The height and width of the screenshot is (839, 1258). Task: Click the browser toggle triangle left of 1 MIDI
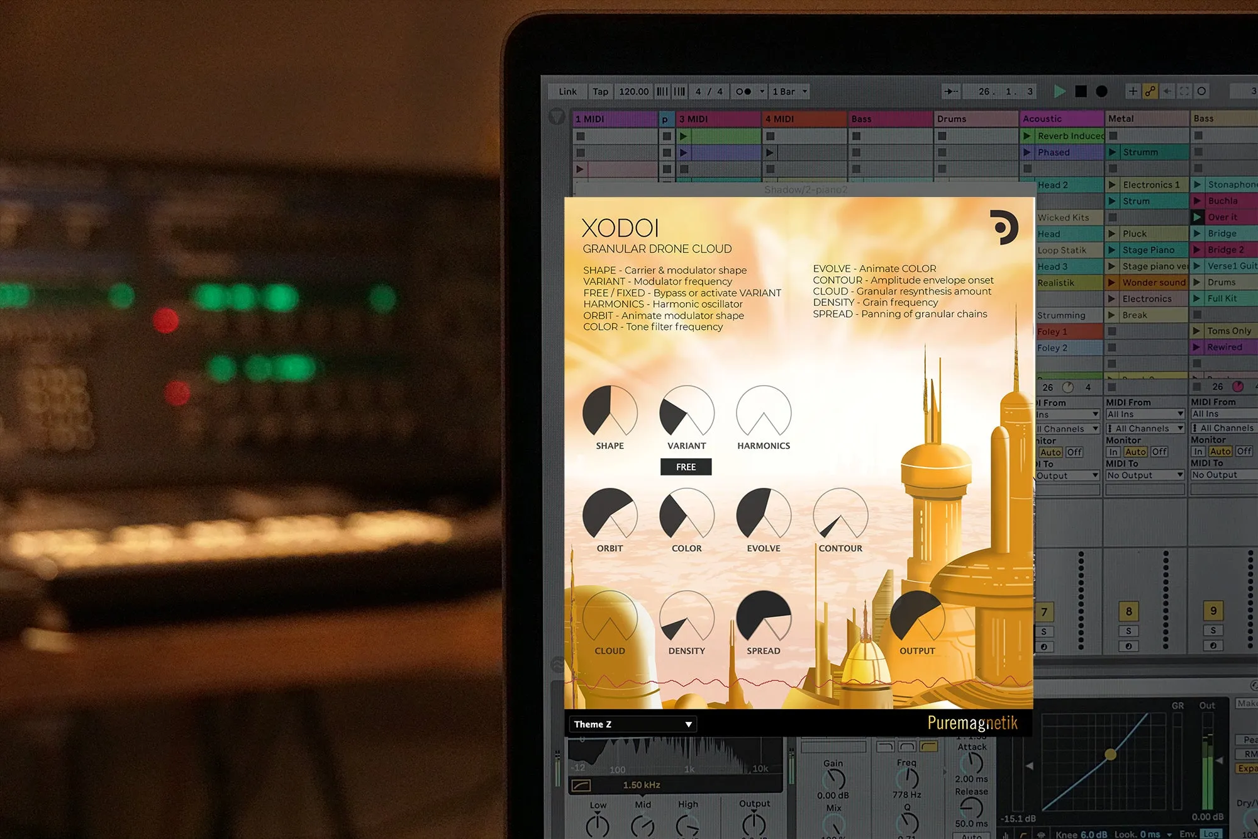[x=557, y=117]
